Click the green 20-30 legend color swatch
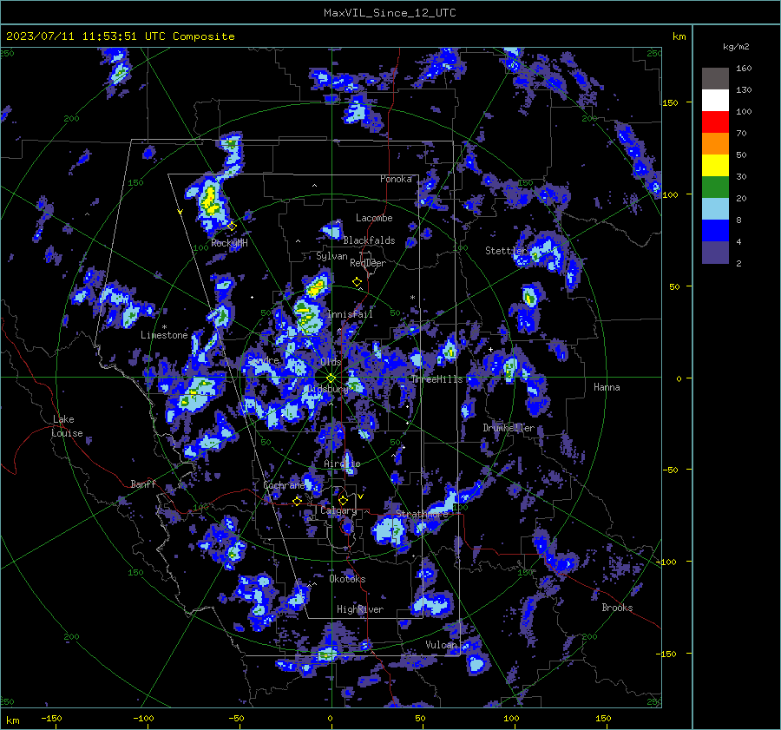Image resolution: width=781 pixels, height=730 pixels. click(x=715, y=187)
